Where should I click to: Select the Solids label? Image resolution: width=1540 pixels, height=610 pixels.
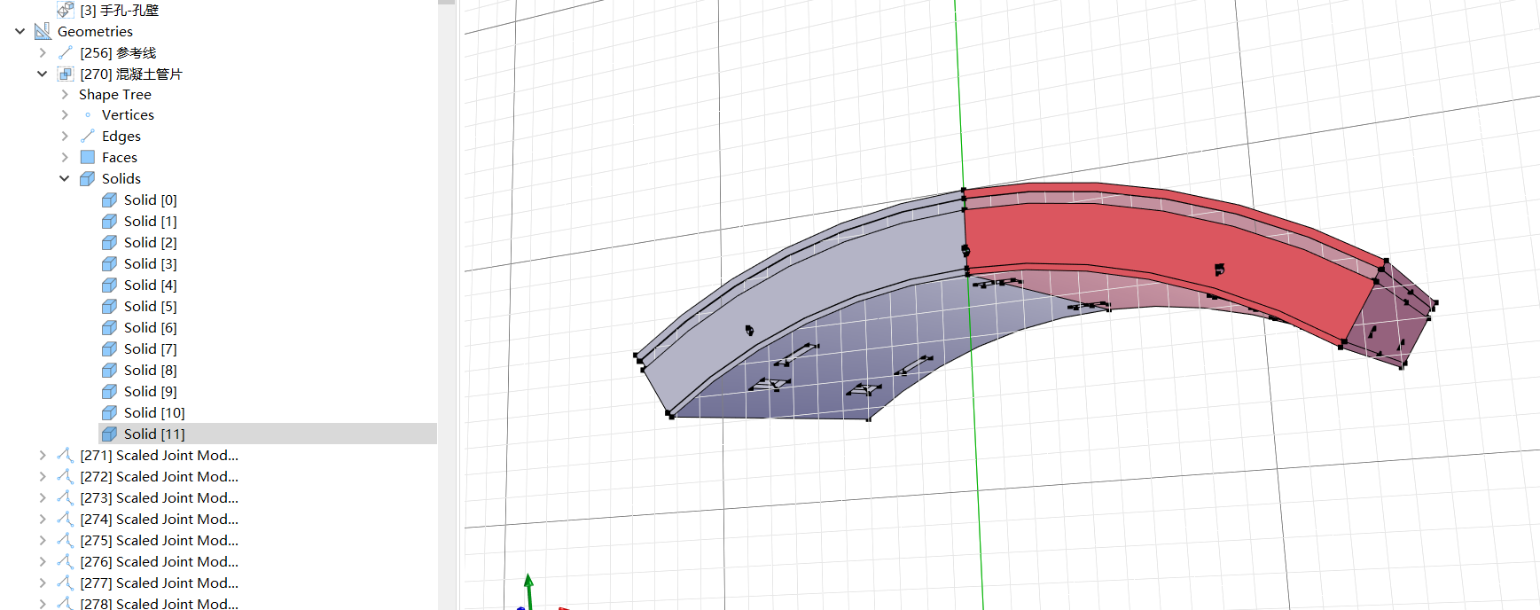click(x=121, y=178)
